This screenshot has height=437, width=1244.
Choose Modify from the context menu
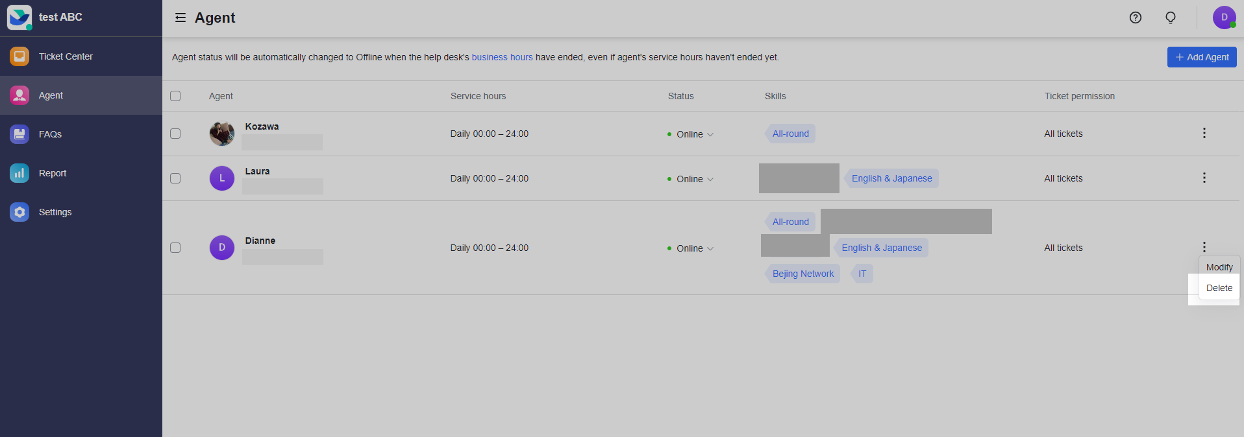(1219, 267)
